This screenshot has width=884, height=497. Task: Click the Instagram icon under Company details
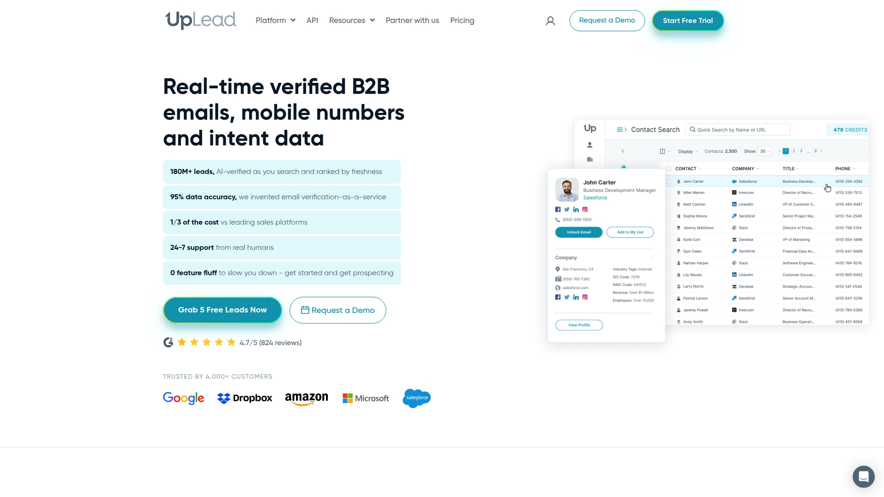[585, 297]
